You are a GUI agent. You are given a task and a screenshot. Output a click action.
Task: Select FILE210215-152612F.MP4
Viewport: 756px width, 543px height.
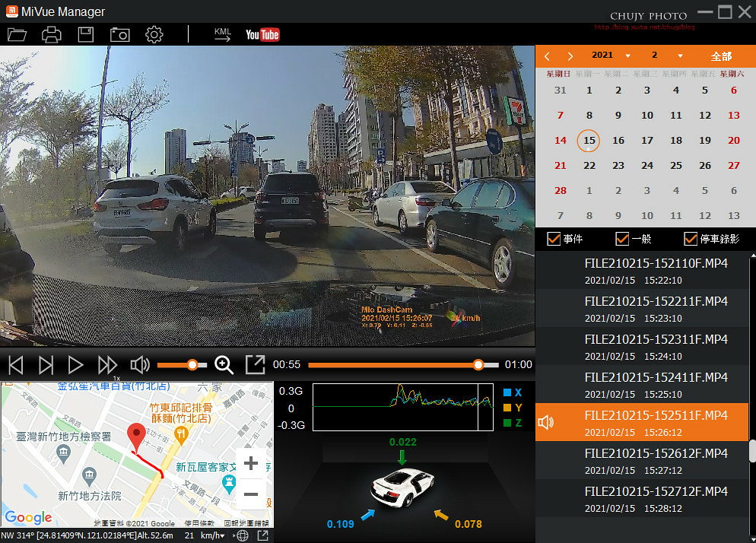click(642, 461)
